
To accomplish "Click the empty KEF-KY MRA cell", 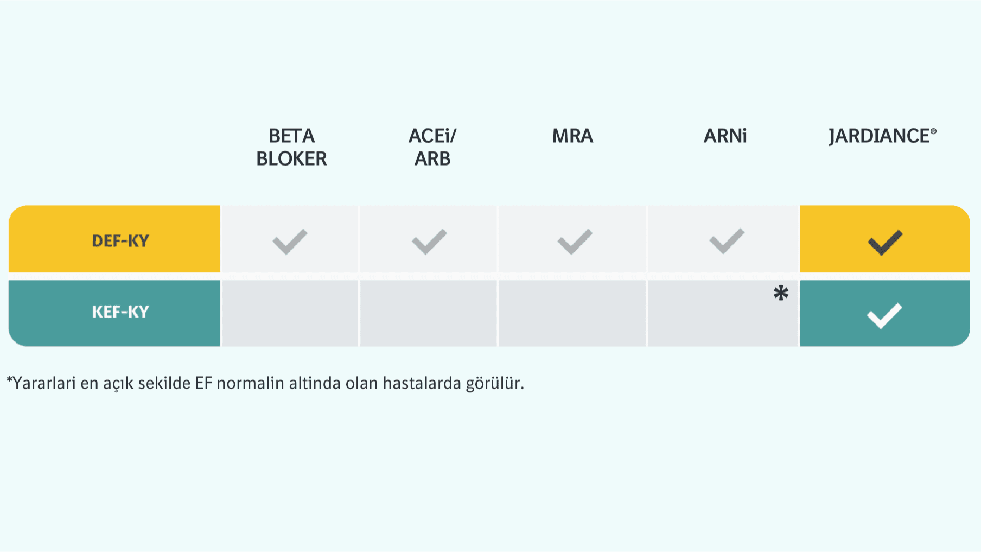I will [572, 313].
